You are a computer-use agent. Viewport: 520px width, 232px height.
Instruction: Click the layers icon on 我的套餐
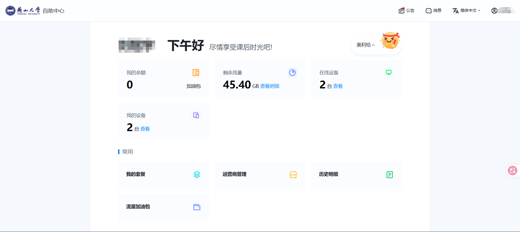(197, 174)
